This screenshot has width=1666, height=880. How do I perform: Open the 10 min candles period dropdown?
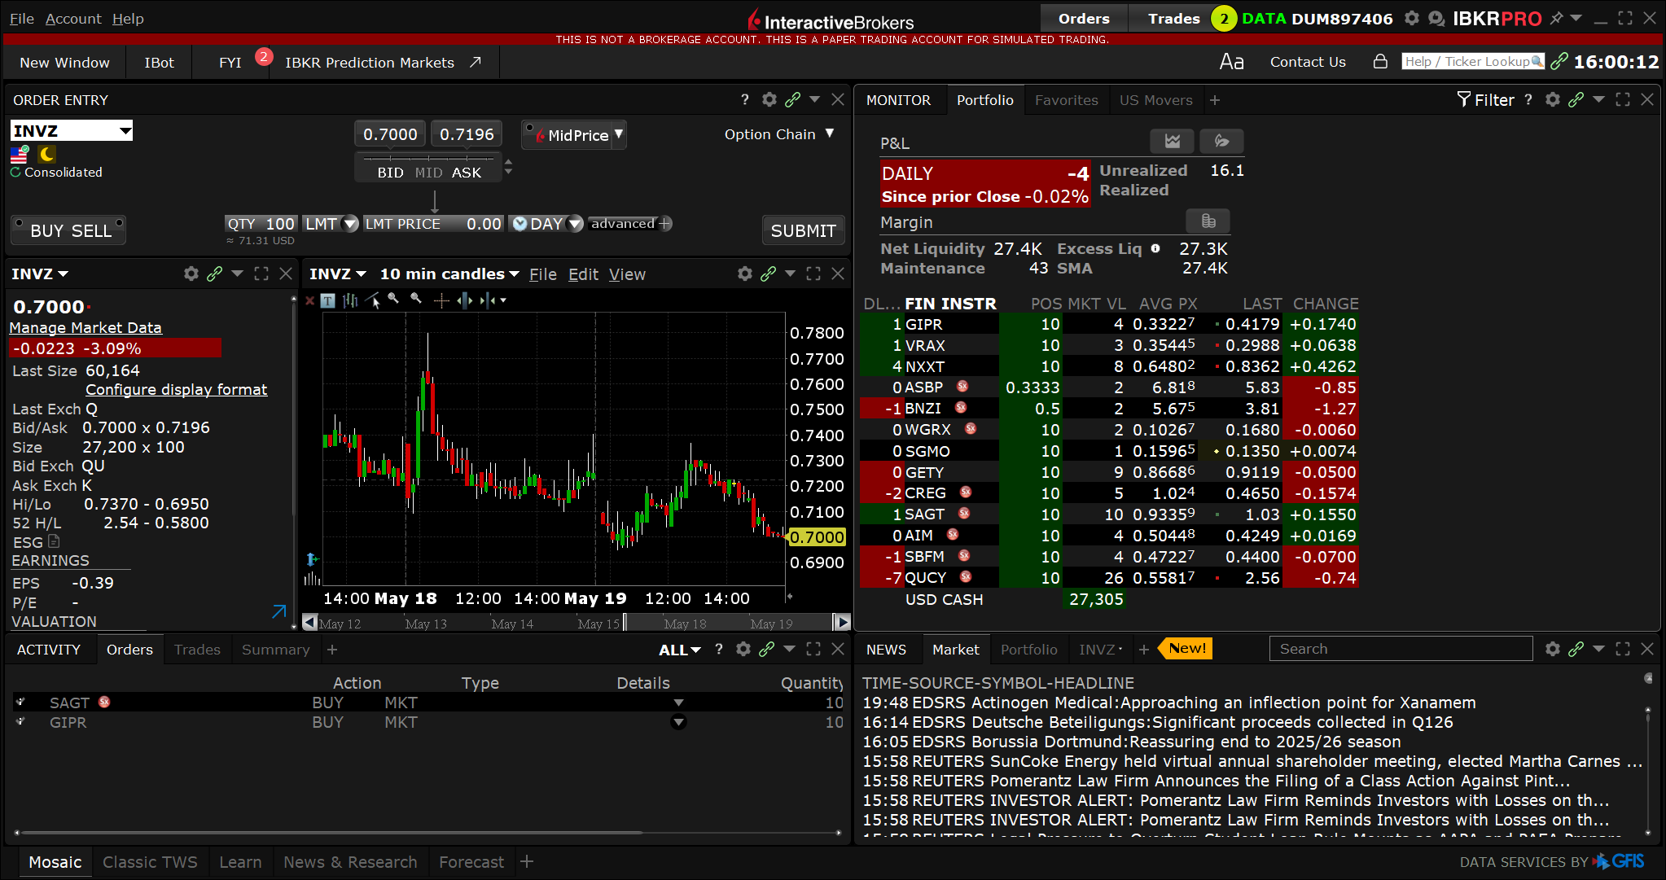pyautogui.click(x=449, y=274)
